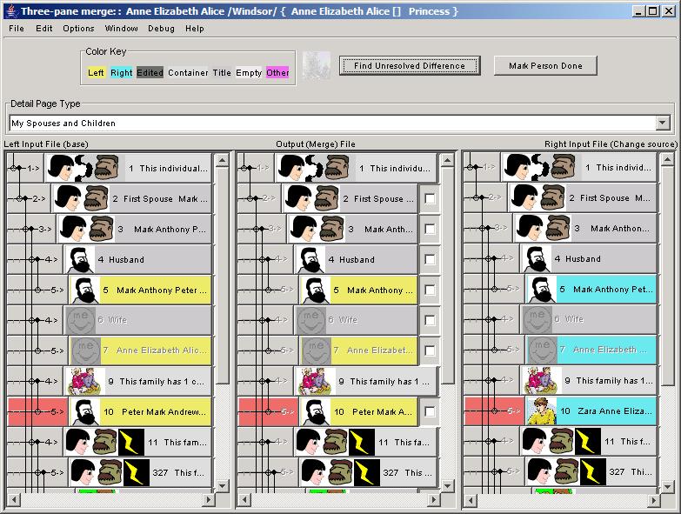Select Zara Anne Eliza child icon in right pane

540,411
